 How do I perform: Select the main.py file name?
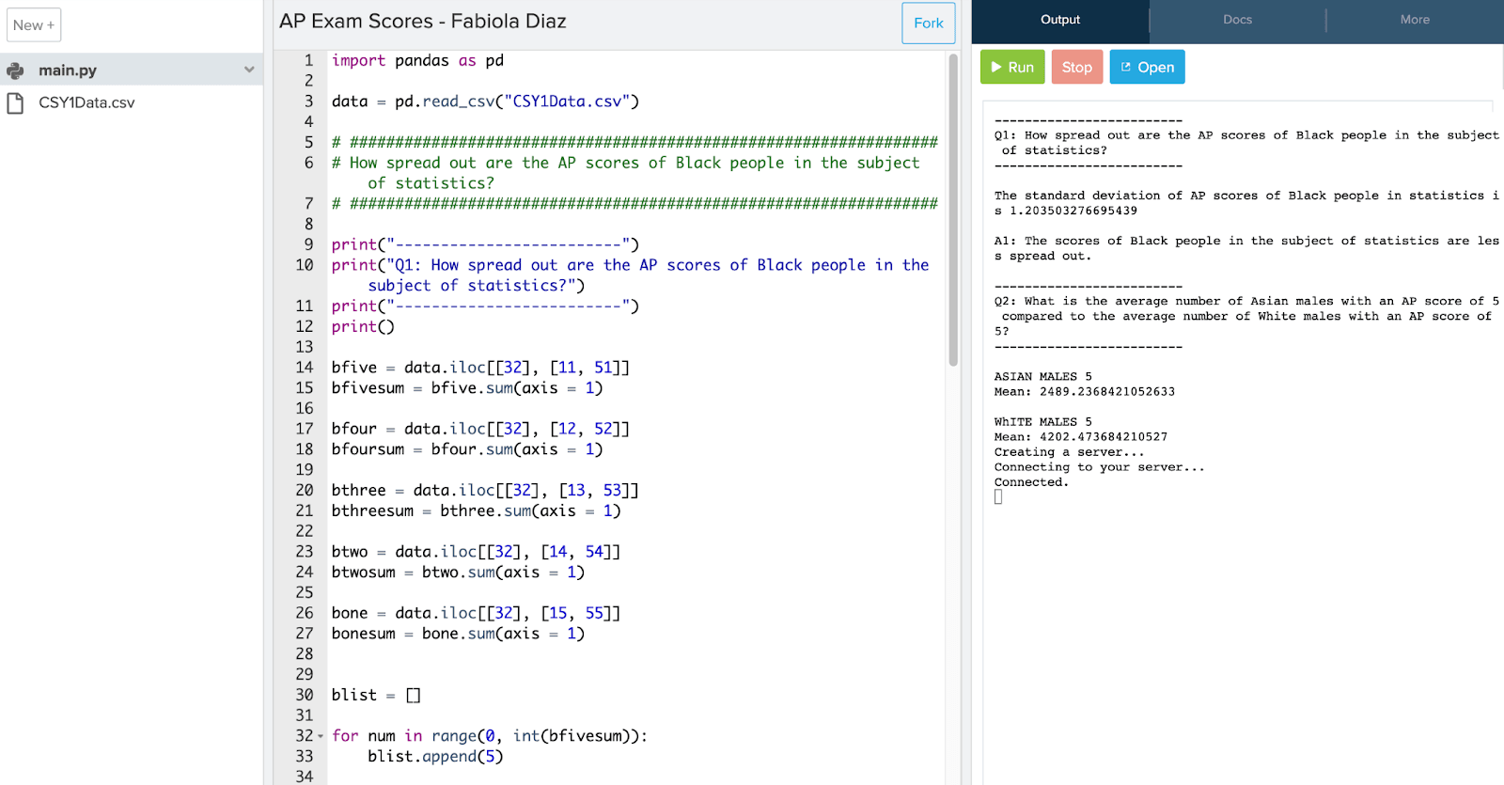coord(68,71)
